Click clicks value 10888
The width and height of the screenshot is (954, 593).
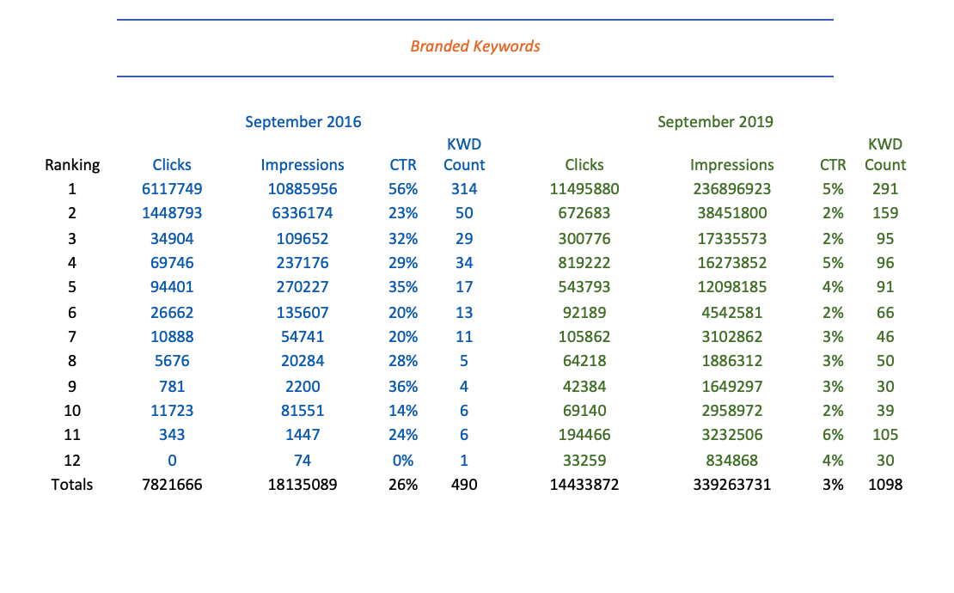coord(172,337)
